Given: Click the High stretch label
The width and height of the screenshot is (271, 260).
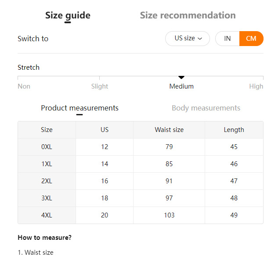Looking at the screenshot, I should tap(256, 86).
